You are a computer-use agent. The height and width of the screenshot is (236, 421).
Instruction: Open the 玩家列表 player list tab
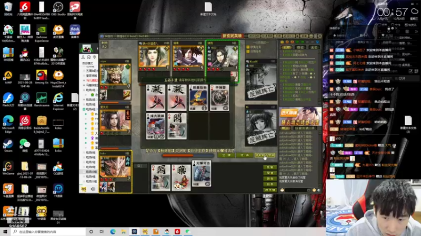(x=305, y=128)
